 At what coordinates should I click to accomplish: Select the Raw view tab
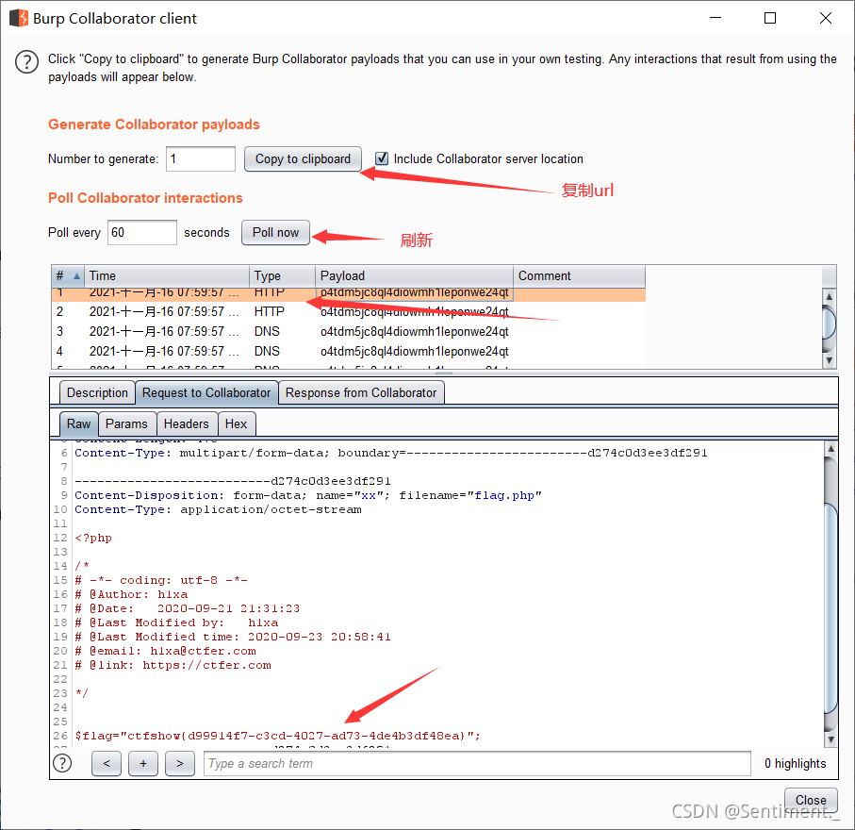pos(78,424)
